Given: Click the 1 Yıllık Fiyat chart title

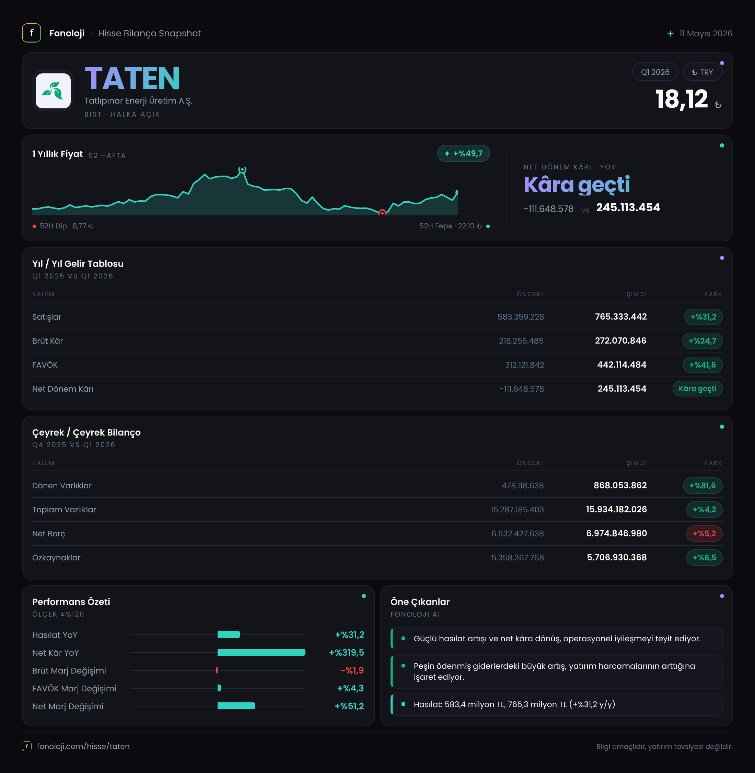Looking at the screenshot, I should click(x=58, y=154).
